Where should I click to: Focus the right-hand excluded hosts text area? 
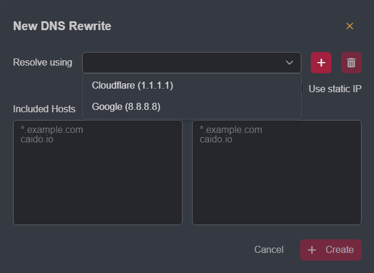(277, 173)
